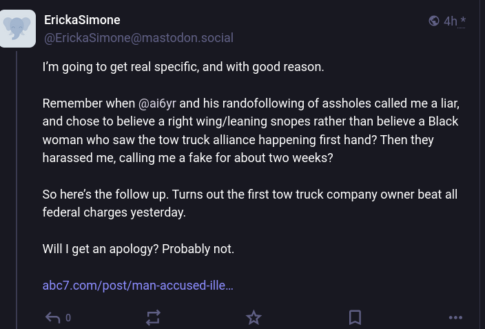Reply to ErickaSimone's post
This screenshot has height=329, width=485.
coord(53,317)
